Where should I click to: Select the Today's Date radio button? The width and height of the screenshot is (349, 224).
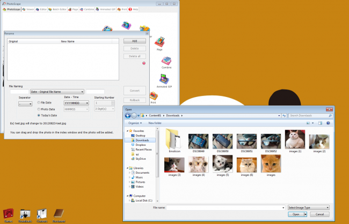pos(39,115)
